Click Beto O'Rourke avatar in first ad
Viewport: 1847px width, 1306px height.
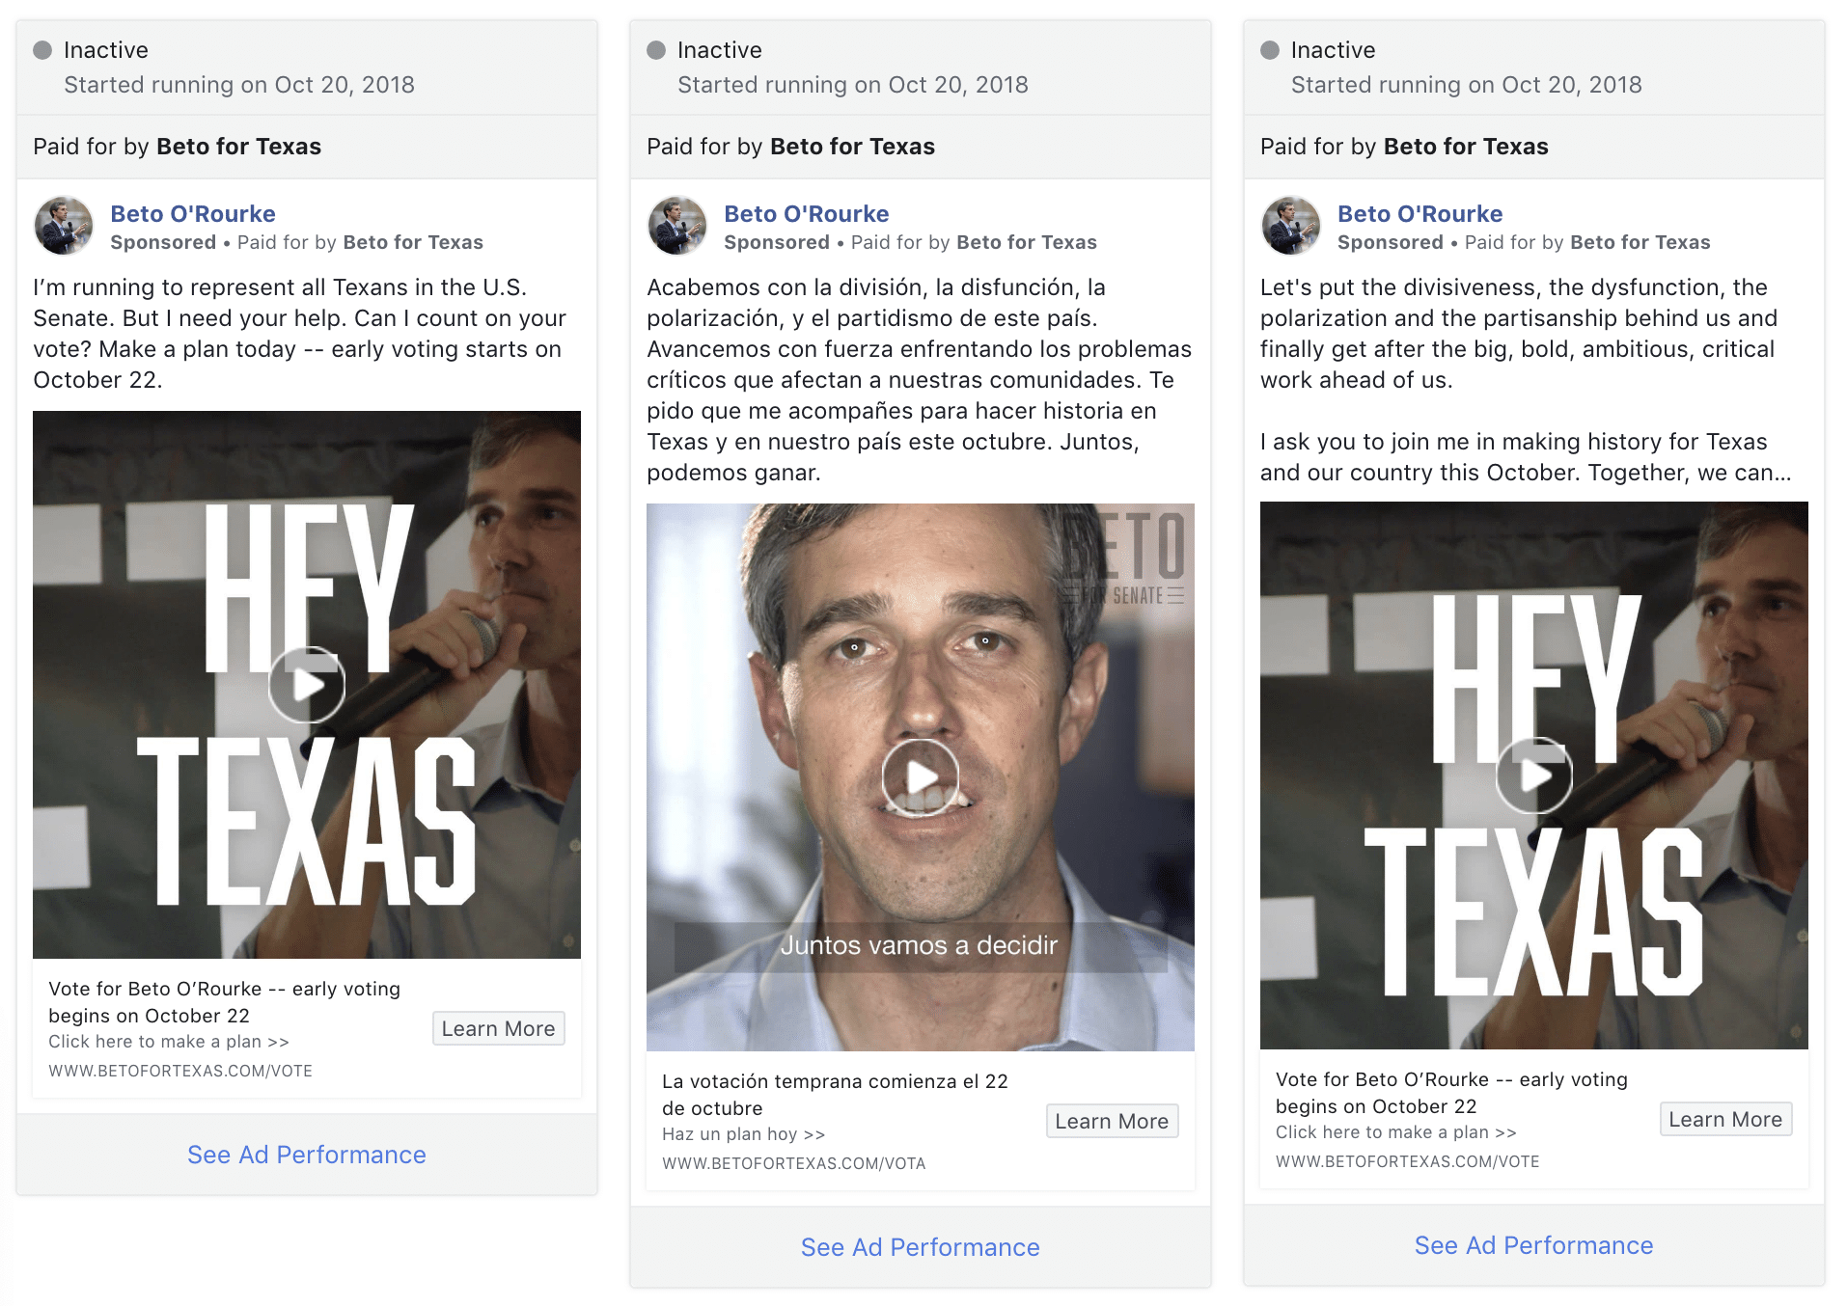point(64,226)
